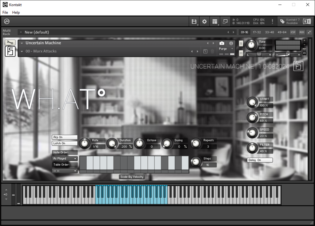
Task: Click the FILTER knob
Action: click(252, 148)
